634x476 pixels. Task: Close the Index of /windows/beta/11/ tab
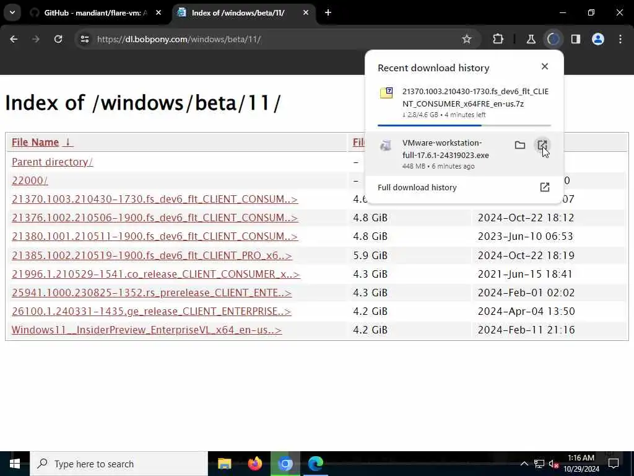(306, 13)
